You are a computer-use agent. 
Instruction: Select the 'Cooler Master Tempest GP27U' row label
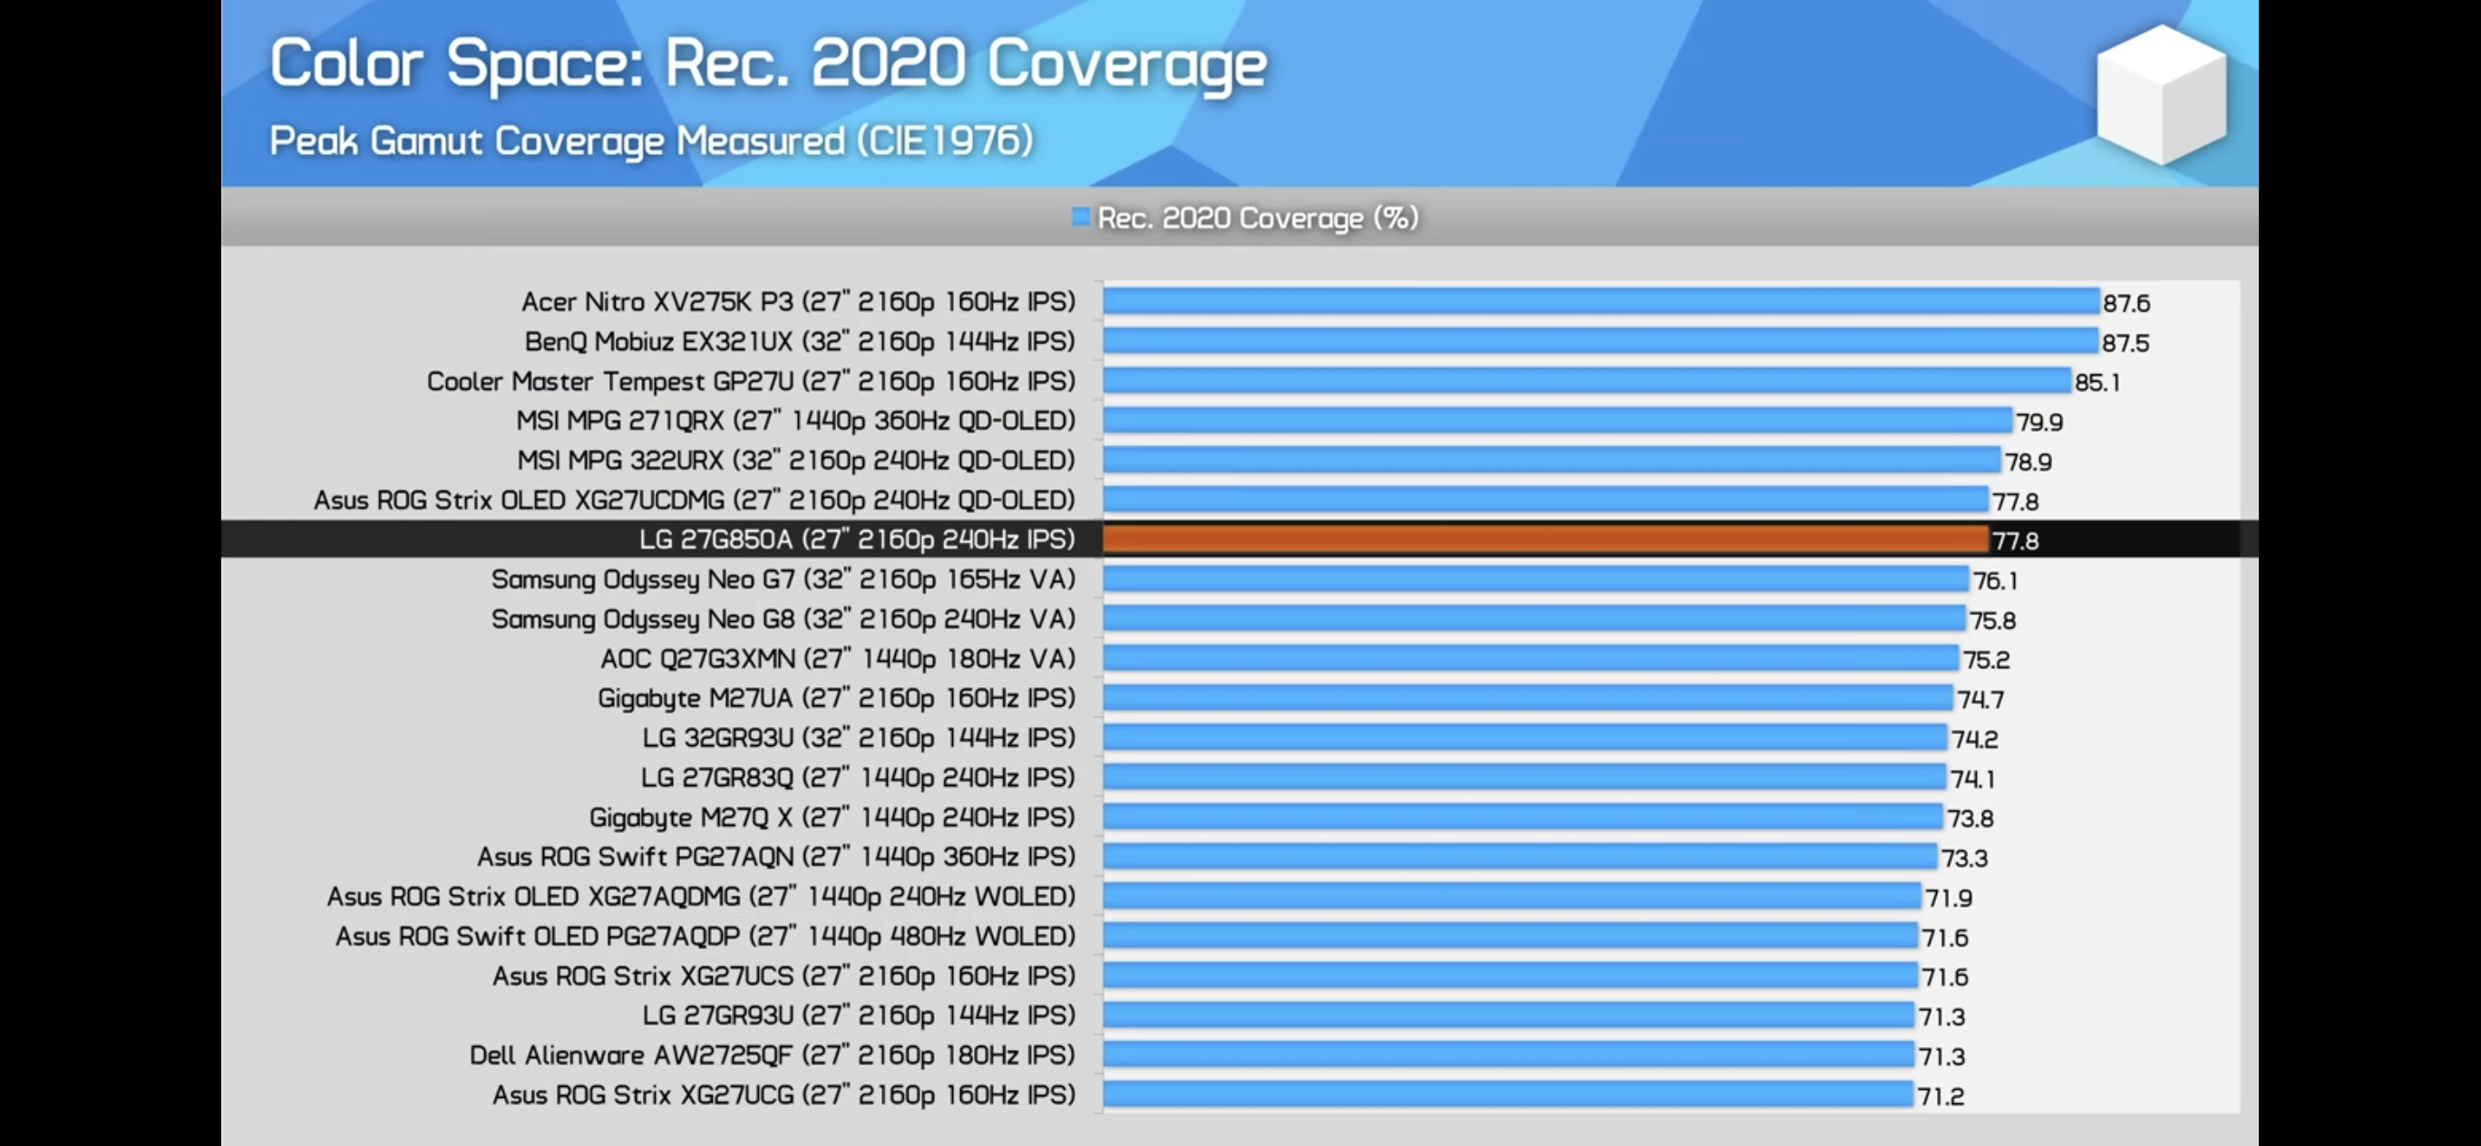[x=750, y=382]
